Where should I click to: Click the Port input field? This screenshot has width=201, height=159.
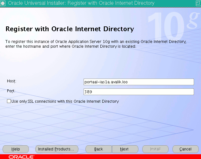[x=138, y=92]
